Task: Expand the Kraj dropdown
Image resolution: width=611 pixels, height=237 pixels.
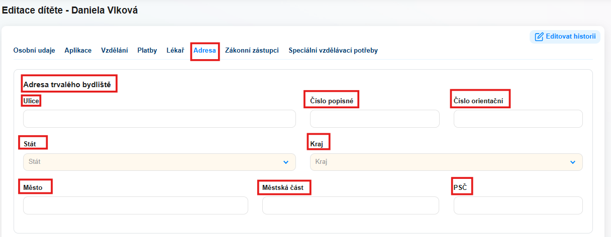Action: point(446,162)
